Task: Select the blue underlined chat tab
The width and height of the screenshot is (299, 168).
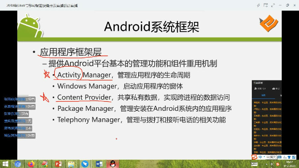Action: click(263, 95)
